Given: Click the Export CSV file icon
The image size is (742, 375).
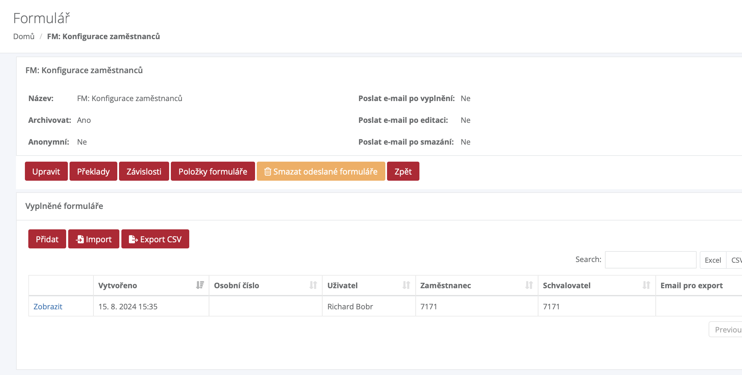Looking at the screenshot, I should click(x=133, y=239).
